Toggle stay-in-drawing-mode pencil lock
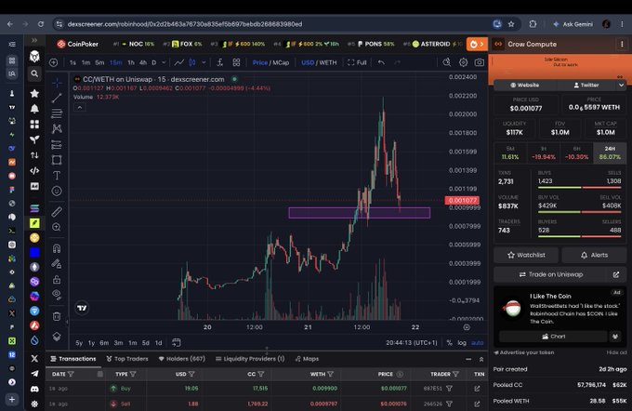The height and width of the screenshot is (411, 632). [x=57, y=264]
